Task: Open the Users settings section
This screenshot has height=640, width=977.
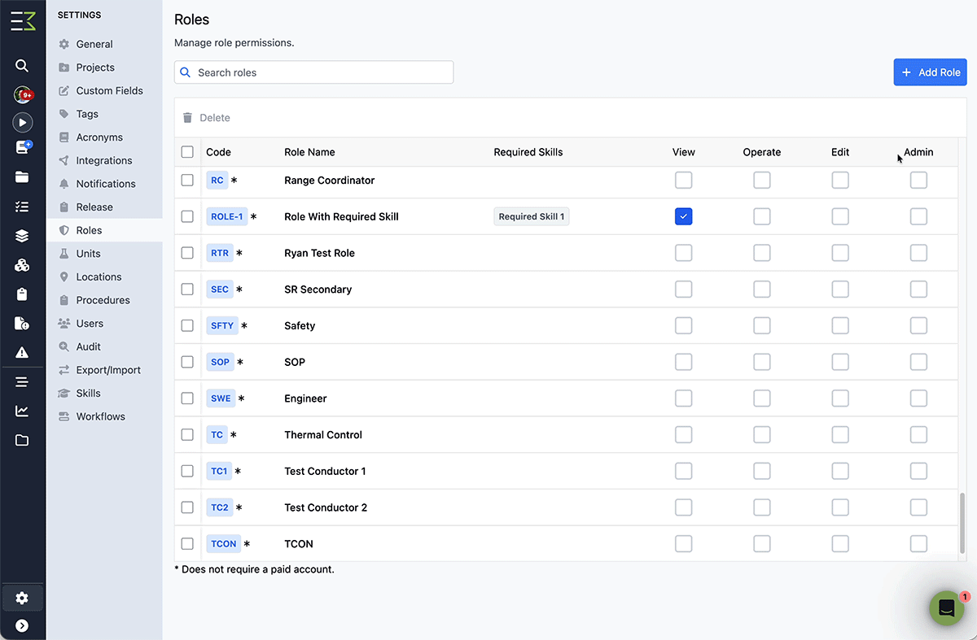Action: (90, 324)
